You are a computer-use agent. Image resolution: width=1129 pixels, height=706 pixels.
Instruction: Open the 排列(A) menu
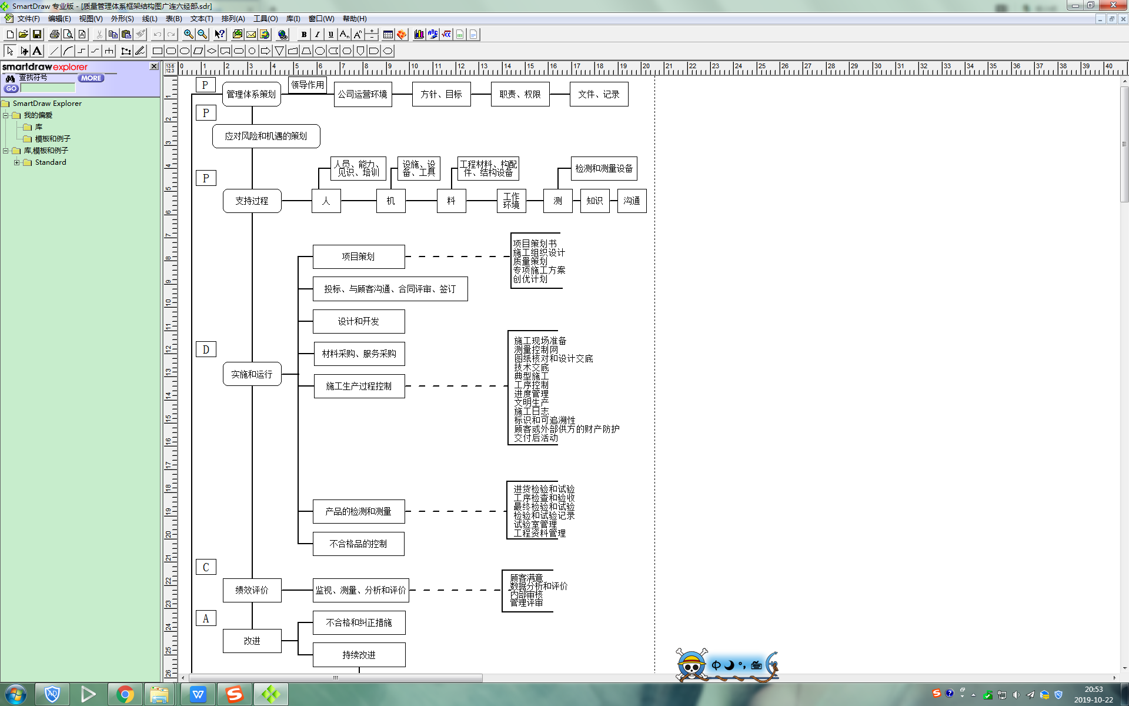[x=233, y=19]
